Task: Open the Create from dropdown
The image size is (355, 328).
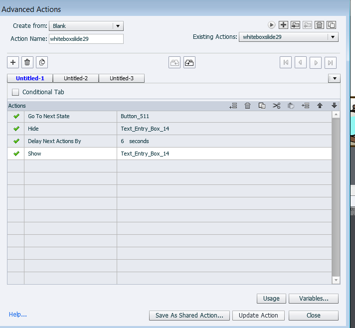Action: pyautogui.click(x=117, y=26)
